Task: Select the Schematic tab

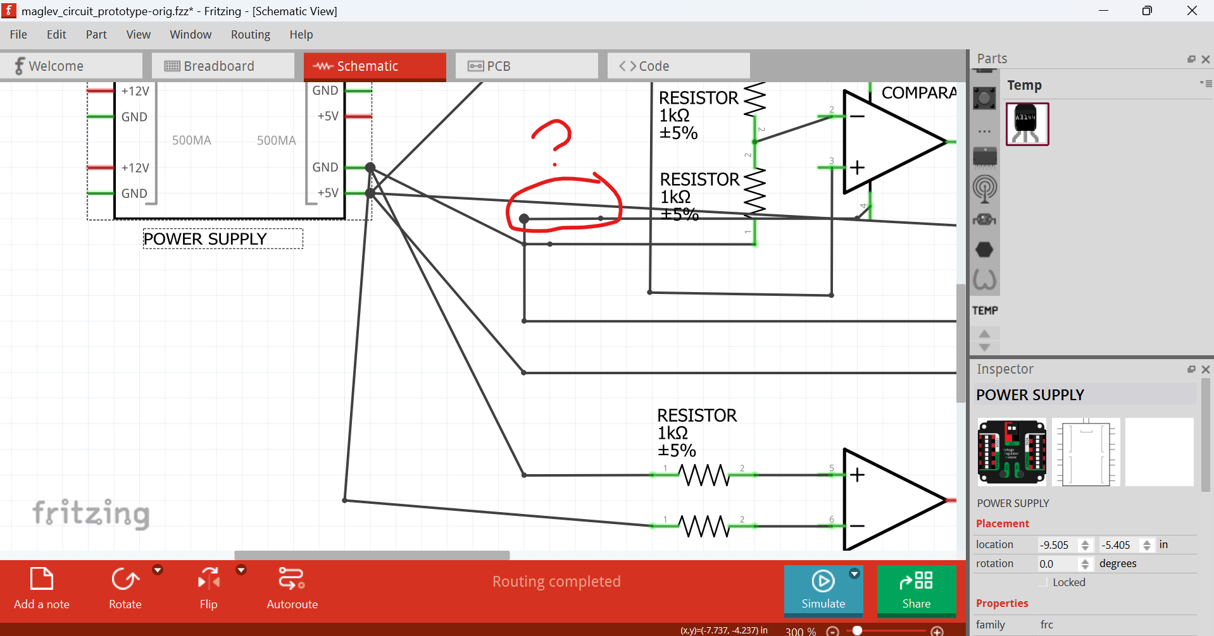Action: click(x=375, y=66)
